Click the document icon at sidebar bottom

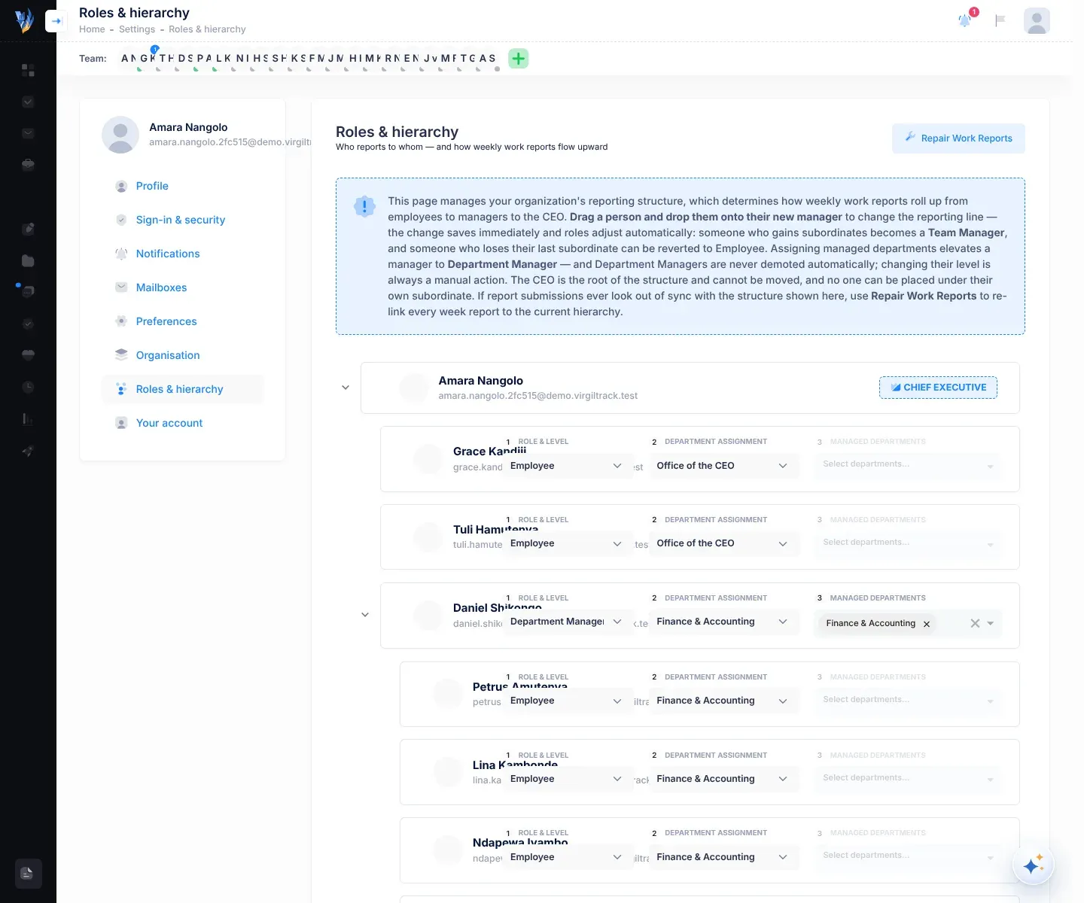click(28, 874)
